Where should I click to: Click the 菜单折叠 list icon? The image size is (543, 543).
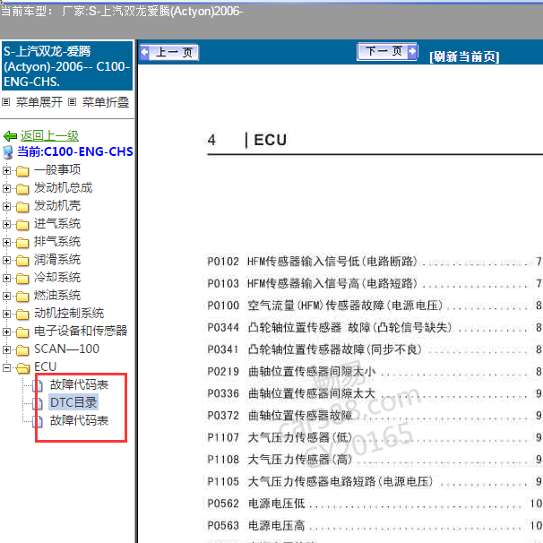(x=72, y=102)
